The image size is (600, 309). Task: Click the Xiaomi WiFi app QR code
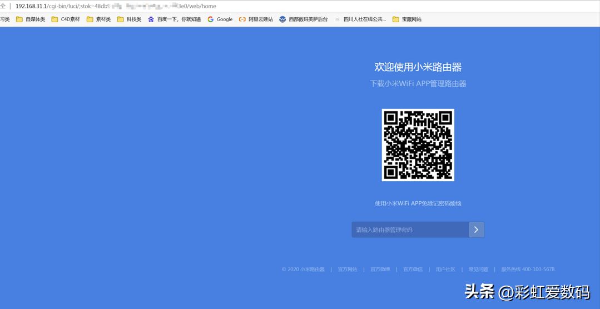[x=418, y=145]
